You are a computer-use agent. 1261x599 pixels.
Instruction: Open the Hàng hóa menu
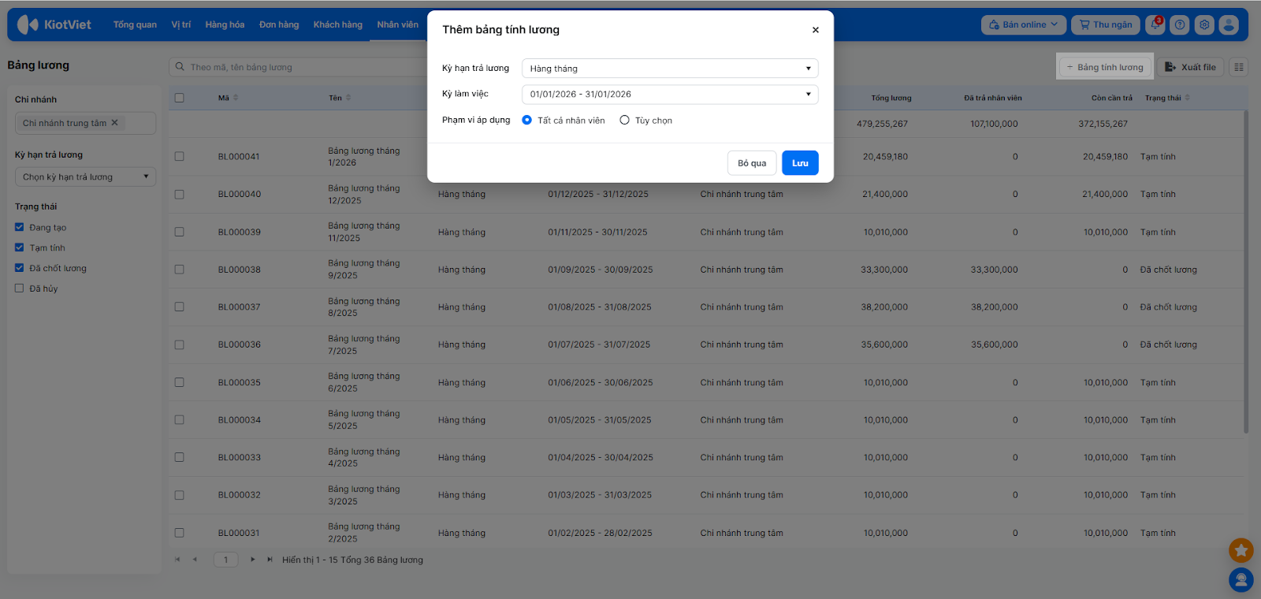click(x=225, y=24)
